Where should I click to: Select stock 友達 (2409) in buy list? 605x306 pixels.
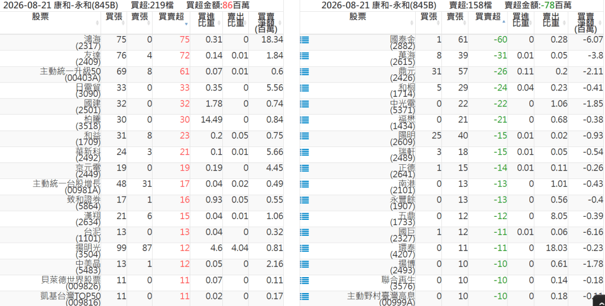[x=88, y=58]
